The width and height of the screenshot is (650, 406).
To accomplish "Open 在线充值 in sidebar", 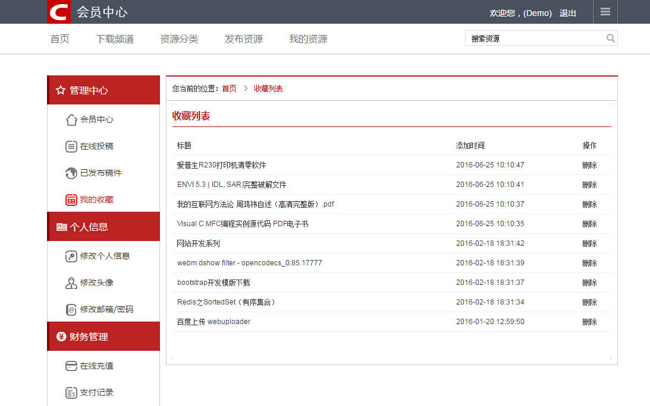I will click(x=96, y=366).
